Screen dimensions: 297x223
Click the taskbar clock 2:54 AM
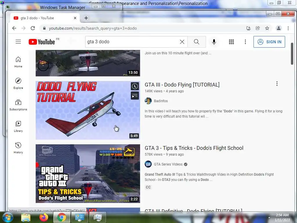[282, 215]
